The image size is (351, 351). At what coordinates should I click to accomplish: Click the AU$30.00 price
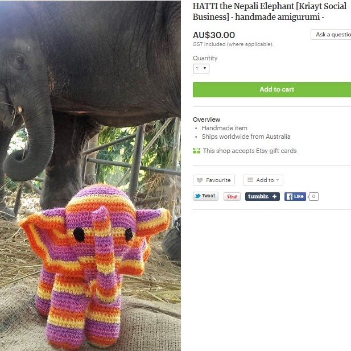[x=214, y=35]
